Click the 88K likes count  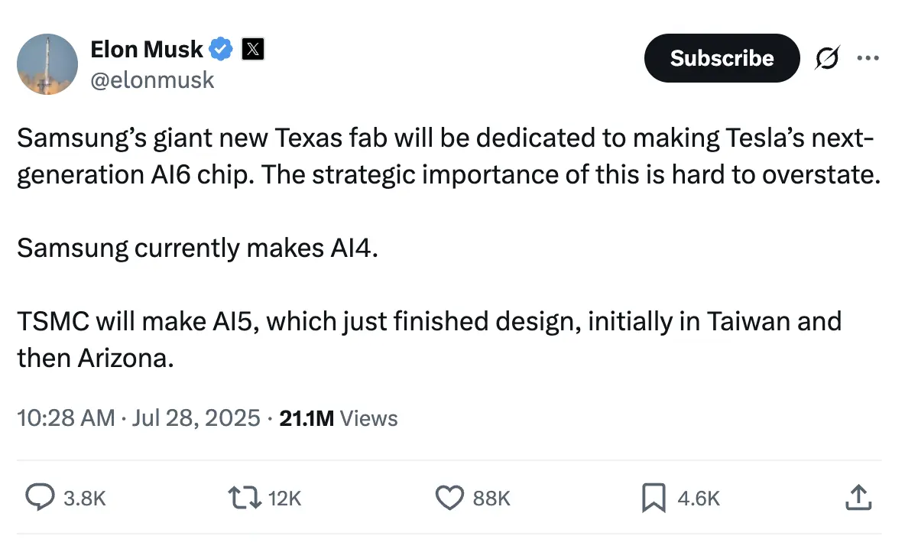click(x=491, y=499)
